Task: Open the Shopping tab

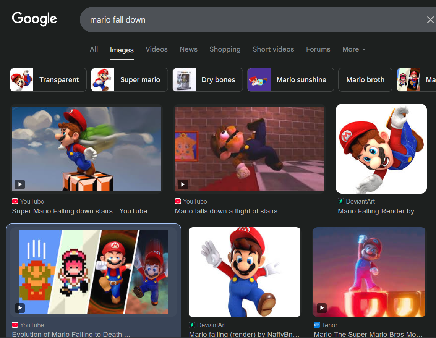Action: (x=225, y=49)
